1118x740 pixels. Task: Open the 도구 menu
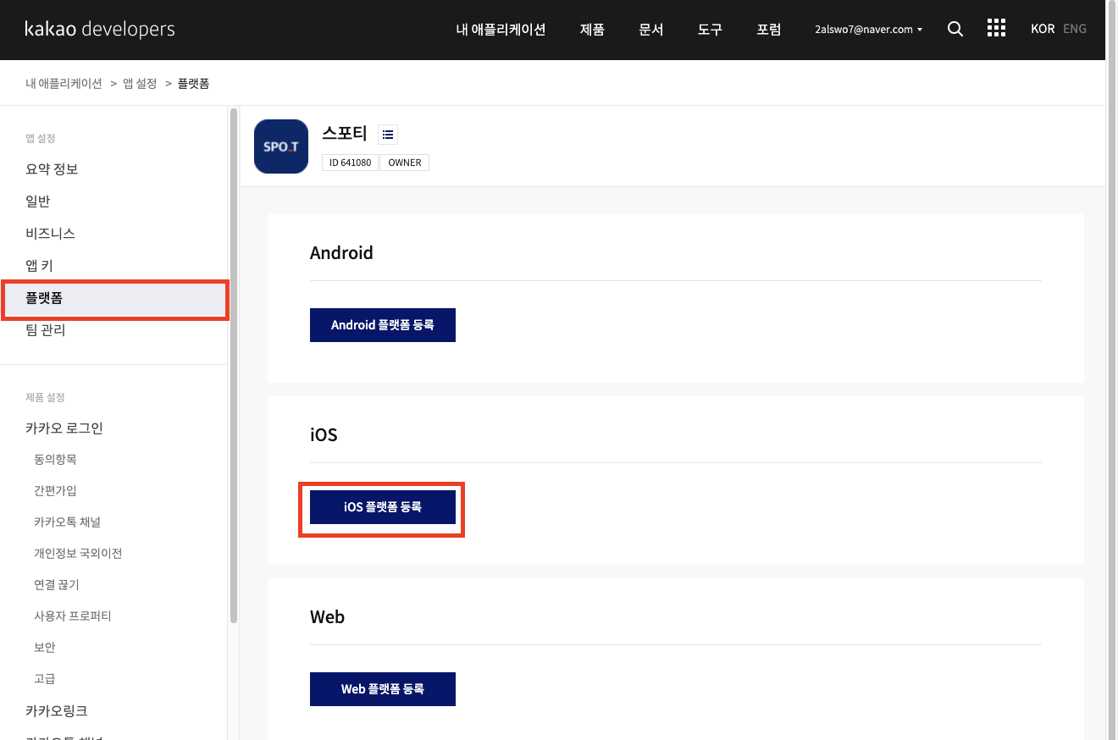point(710,30)
